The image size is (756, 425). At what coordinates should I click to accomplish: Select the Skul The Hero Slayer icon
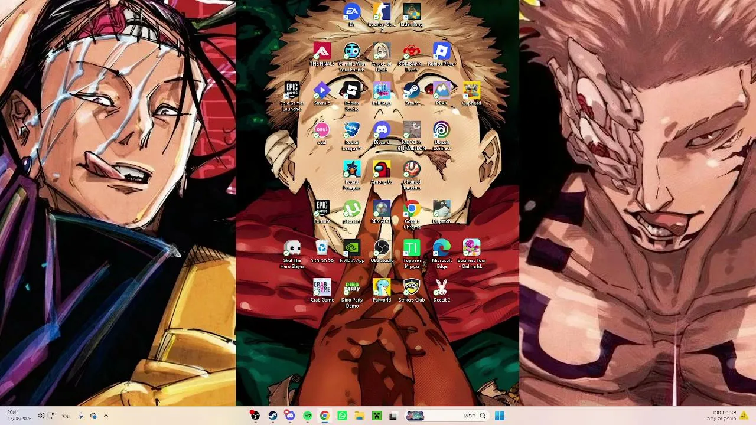click(292, 254)
